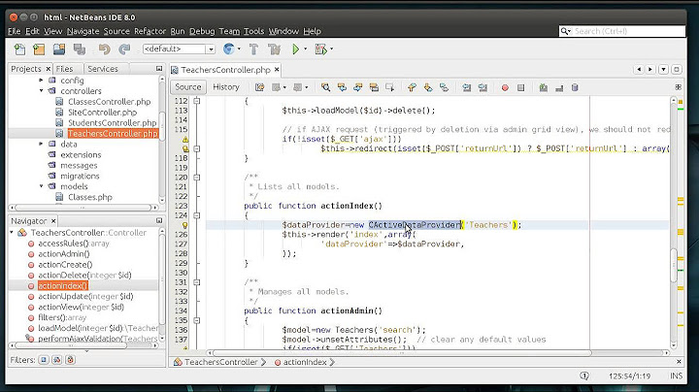Collapse the models folder
699x392 pixels.
coord(41,186)
